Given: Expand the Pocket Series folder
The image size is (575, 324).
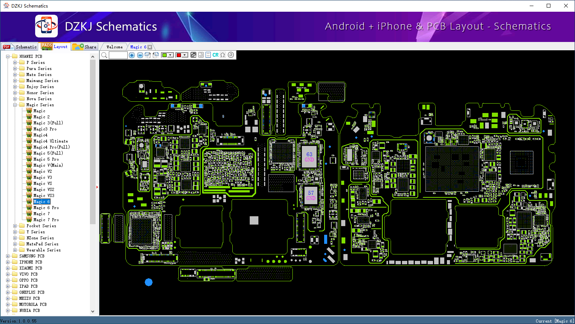Looking at the screenshot, I should click(x=15, y=226).
